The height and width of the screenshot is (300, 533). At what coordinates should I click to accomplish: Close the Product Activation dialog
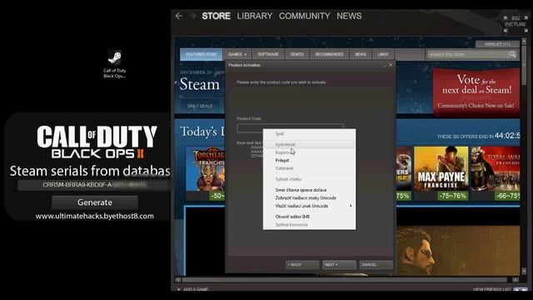point(391,65)
